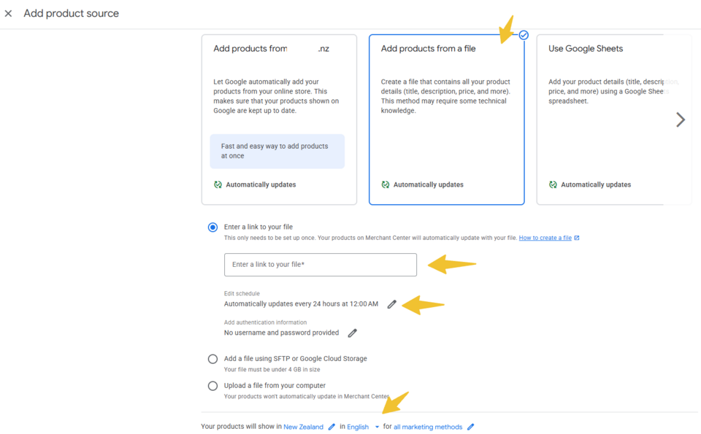Select Upload a file from your computer
Screen dimensions: 701x434
pos(212,386)
